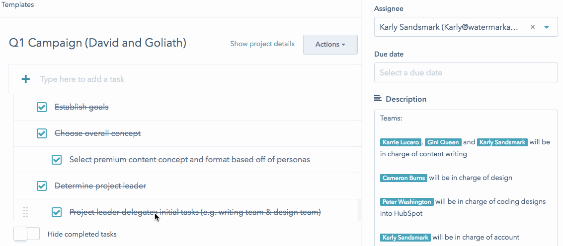563x246 pixels.
Task: Uncheck the Establish goals task
Action: pyautogui.click(x=42, y=107)
